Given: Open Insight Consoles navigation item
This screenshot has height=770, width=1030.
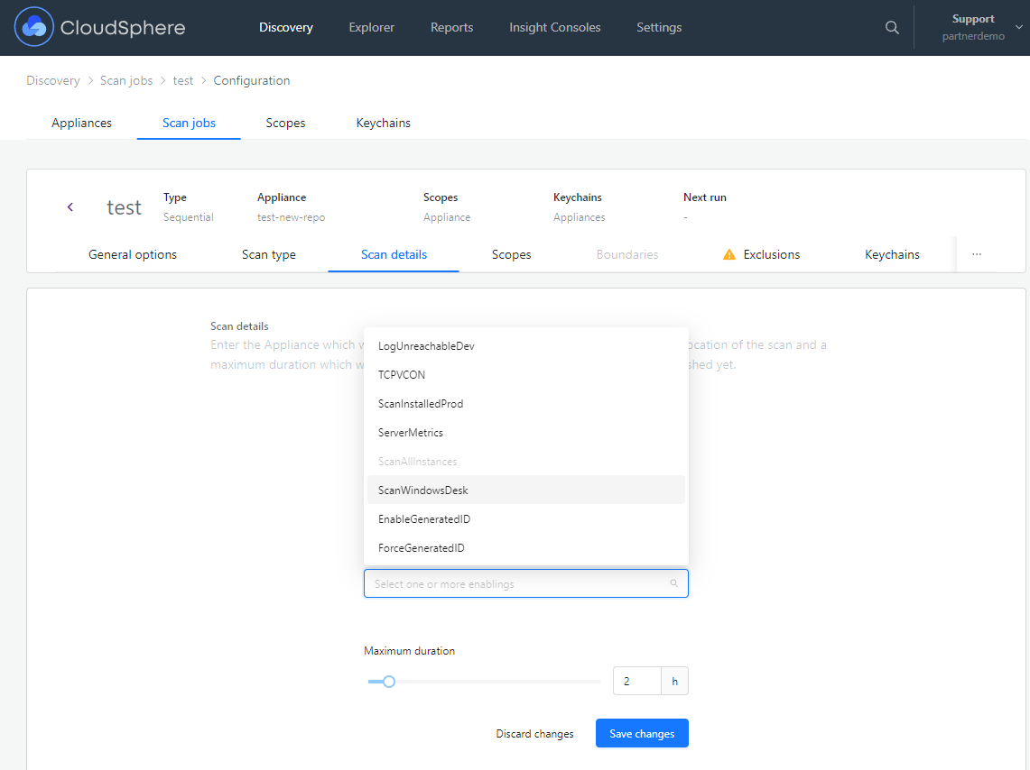Looking at the screenshot, I should coord(554,28).
